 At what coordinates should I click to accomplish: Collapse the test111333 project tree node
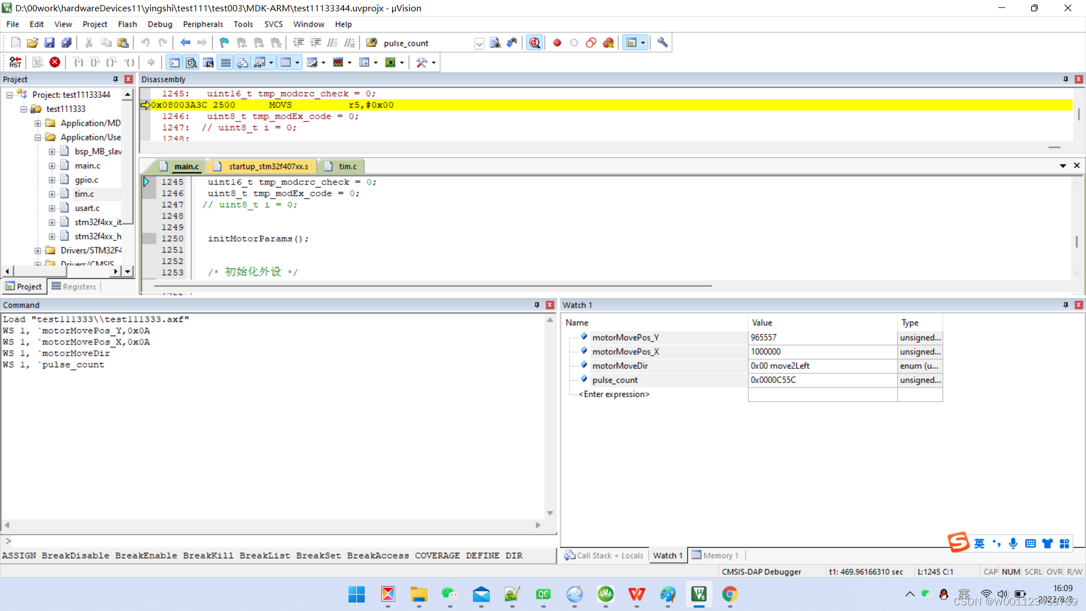click(x=24, y=109)
